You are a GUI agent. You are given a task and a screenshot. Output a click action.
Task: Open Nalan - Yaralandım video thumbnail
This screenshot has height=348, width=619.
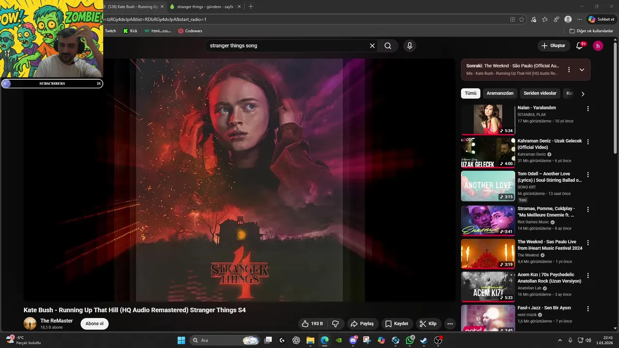[488, 119]
